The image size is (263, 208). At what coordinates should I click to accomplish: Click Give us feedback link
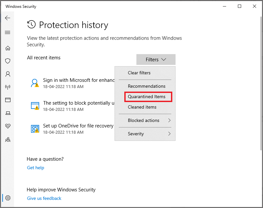pos(44,198)
